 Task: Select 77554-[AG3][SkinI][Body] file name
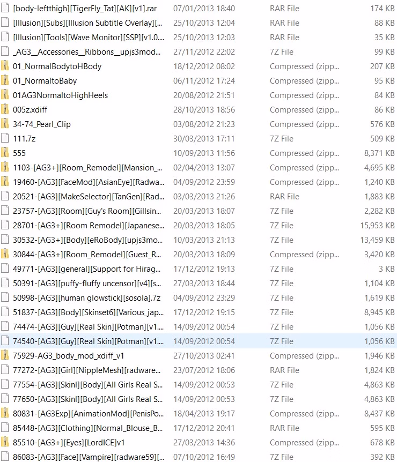tap(87, 384)
